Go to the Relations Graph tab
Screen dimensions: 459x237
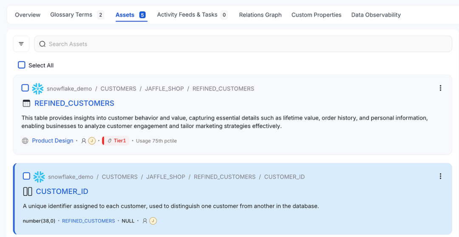260,15
